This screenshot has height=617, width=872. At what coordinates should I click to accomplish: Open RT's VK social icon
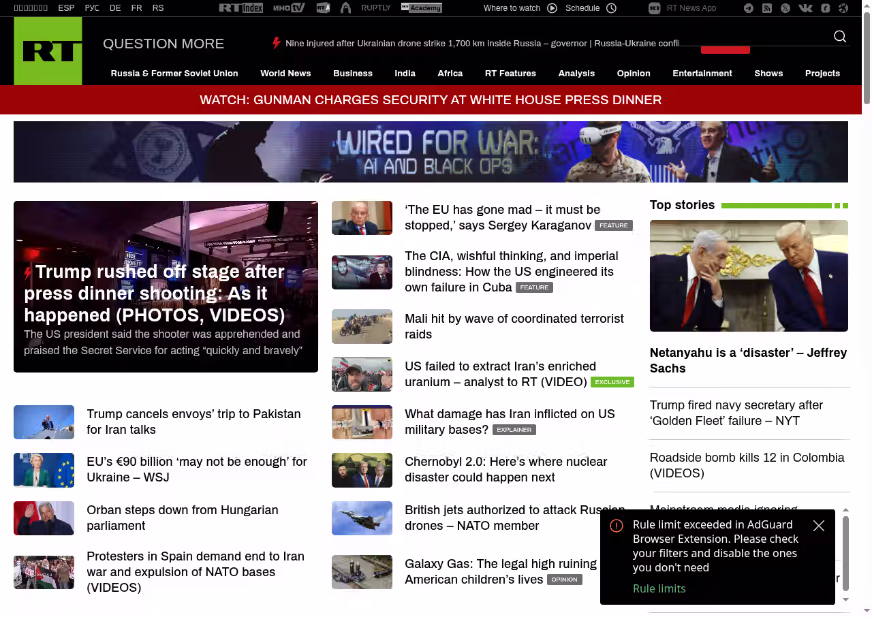[x=805, y=8]
